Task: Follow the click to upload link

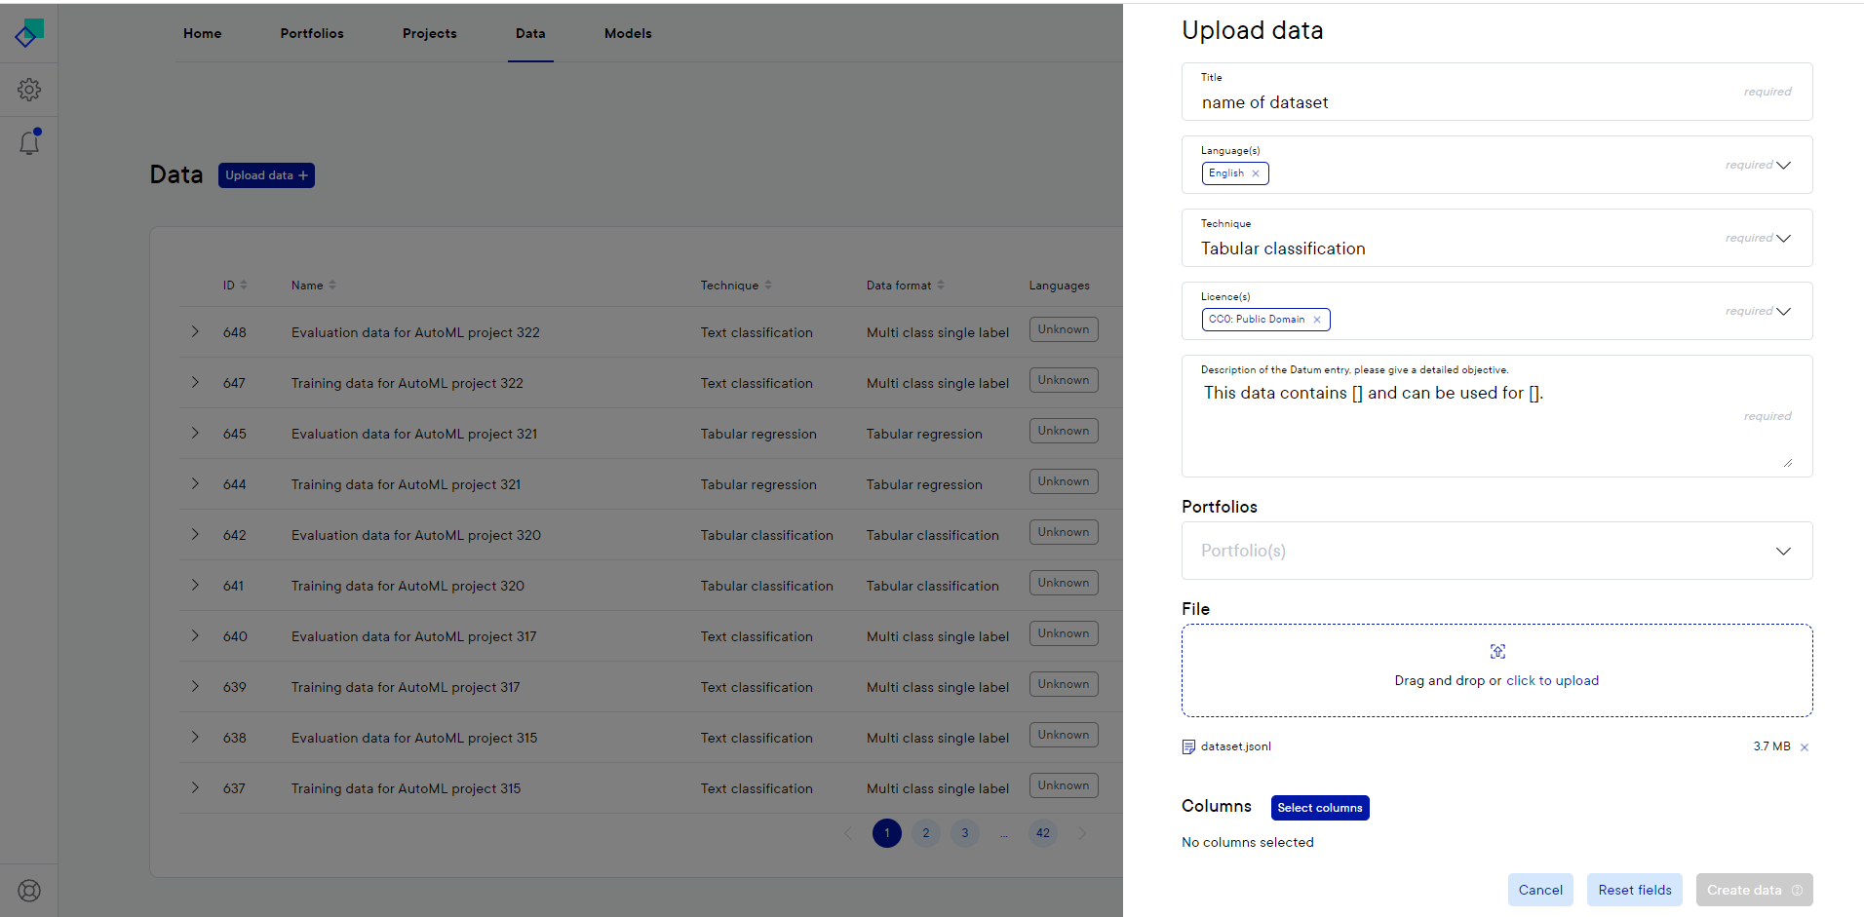Action: [1552, 681]
